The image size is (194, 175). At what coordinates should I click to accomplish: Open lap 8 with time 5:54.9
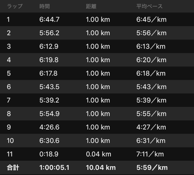pyautogui.click(x=97, y=114)
